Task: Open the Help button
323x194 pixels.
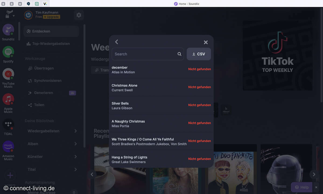Action: click(x=302, y=187)
